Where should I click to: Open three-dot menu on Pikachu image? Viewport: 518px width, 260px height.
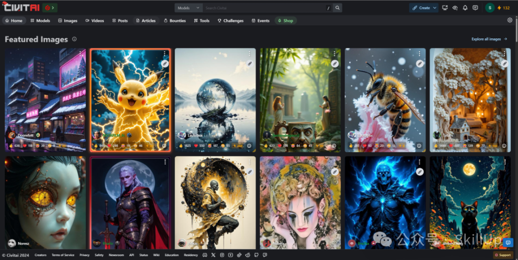click(x=165, y=54)
